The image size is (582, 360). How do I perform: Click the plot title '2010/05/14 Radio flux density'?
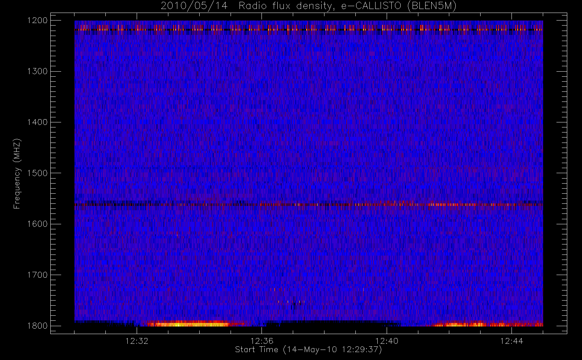click(308, 6)
